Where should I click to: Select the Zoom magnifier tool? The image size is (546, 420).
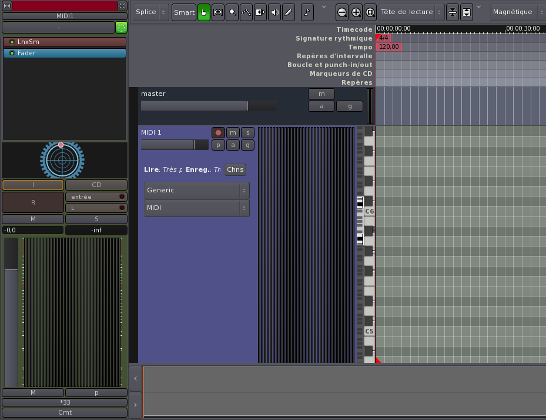[232, 12]
